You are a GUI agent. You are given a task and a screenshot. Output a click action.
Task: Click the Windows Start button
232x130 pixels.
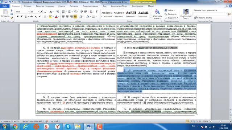pyautogui.click(x=4, y=127)
